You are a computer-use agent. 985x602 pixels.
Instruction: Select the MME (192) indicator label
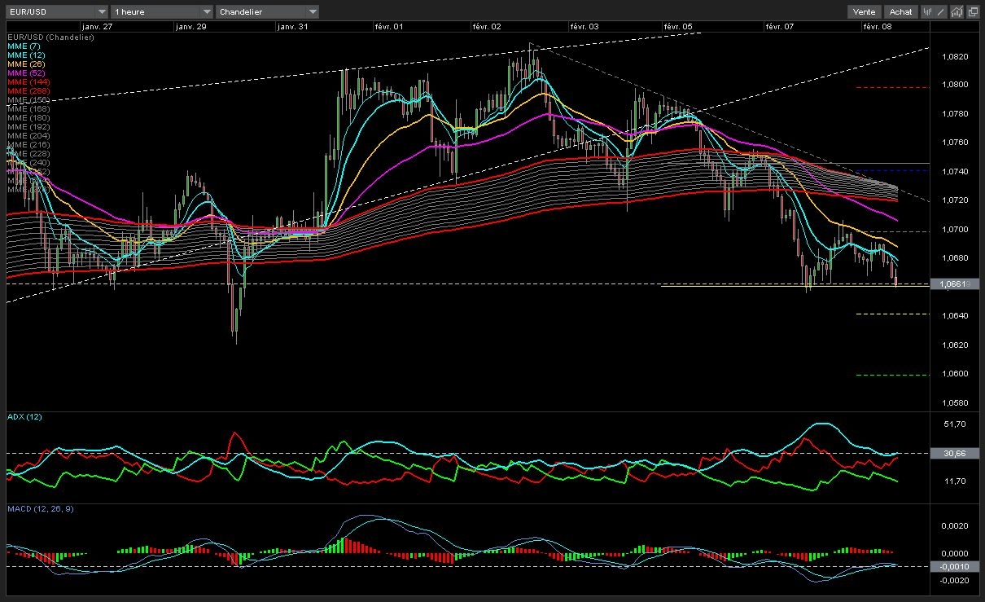(x=28, y=127)
